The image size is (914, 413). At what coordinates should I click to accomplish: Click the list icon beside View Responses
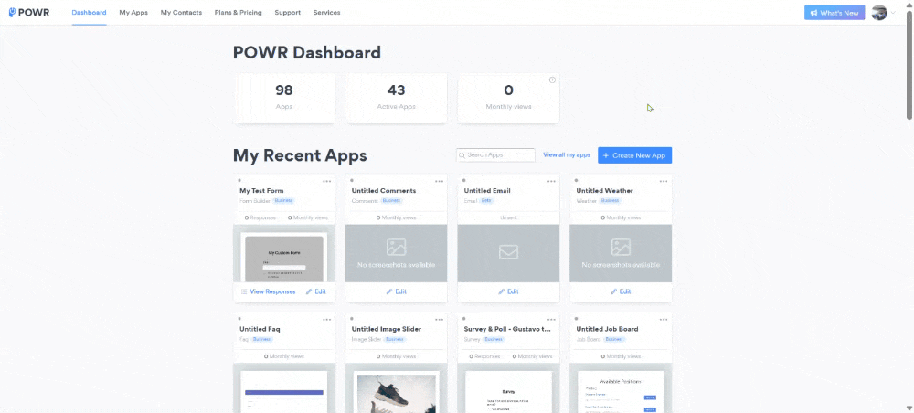244,291
